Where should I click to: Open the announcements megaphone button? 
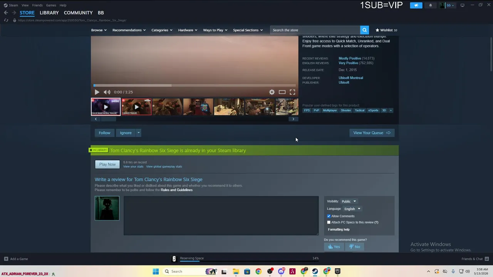(416, 5)
